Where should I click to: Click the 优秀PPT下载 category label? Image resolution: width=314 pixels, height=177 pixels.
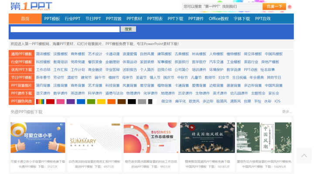[22, 70]
